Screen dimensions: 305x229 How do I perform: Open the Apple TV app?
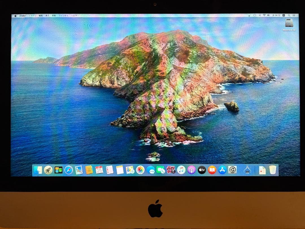click(202, 170)
